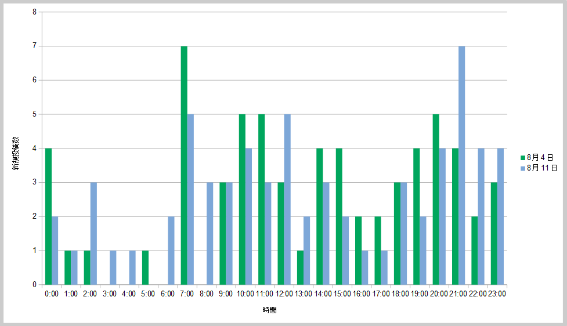Image resolution: width=567 pixels, height=326 pixels.
Task: Select the 8月11日 legend label text
Action: [542, 168]
